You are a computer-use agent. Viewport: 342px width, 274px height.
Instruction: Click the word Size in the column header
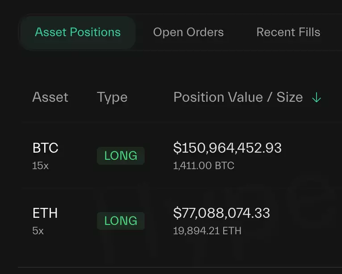pyautogui.click(x=290, y=97)
